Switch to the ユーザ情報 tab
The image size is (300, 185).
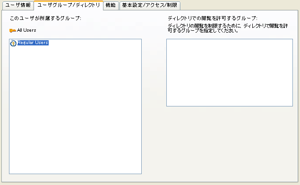tap(18, 5)
